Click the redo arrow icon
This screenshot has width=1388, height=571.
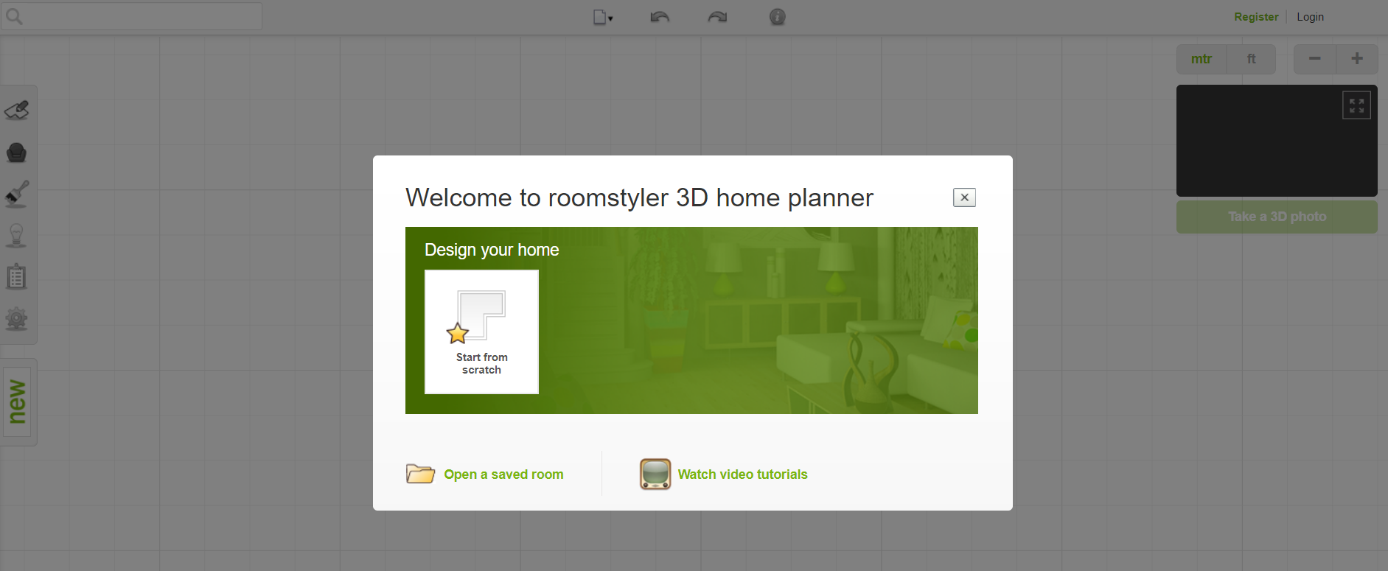717,17
